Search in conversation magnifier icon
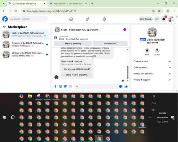Screen dimensions: 178x142 click(x=157, y=50)
